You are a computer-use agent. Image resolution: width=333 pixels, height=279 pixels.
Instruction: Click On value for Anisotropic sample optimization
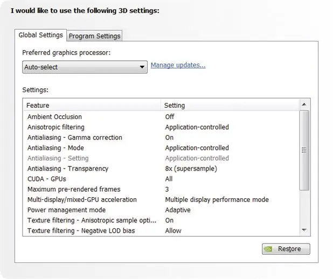pos(169,220)
